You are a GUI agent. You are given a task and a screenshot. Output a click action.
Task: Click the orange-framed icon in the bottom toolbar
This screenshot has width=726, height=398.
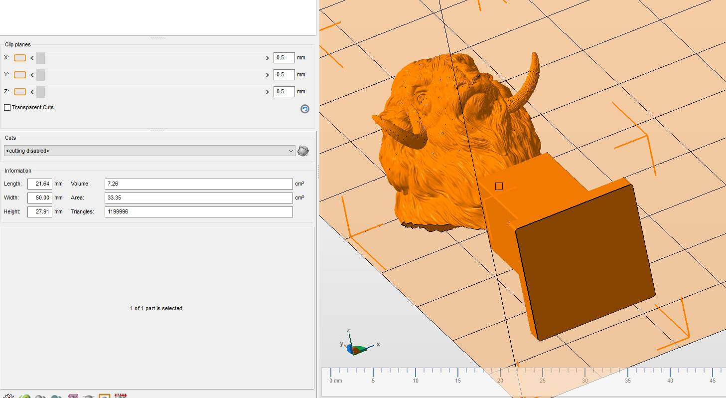[104, 396]
